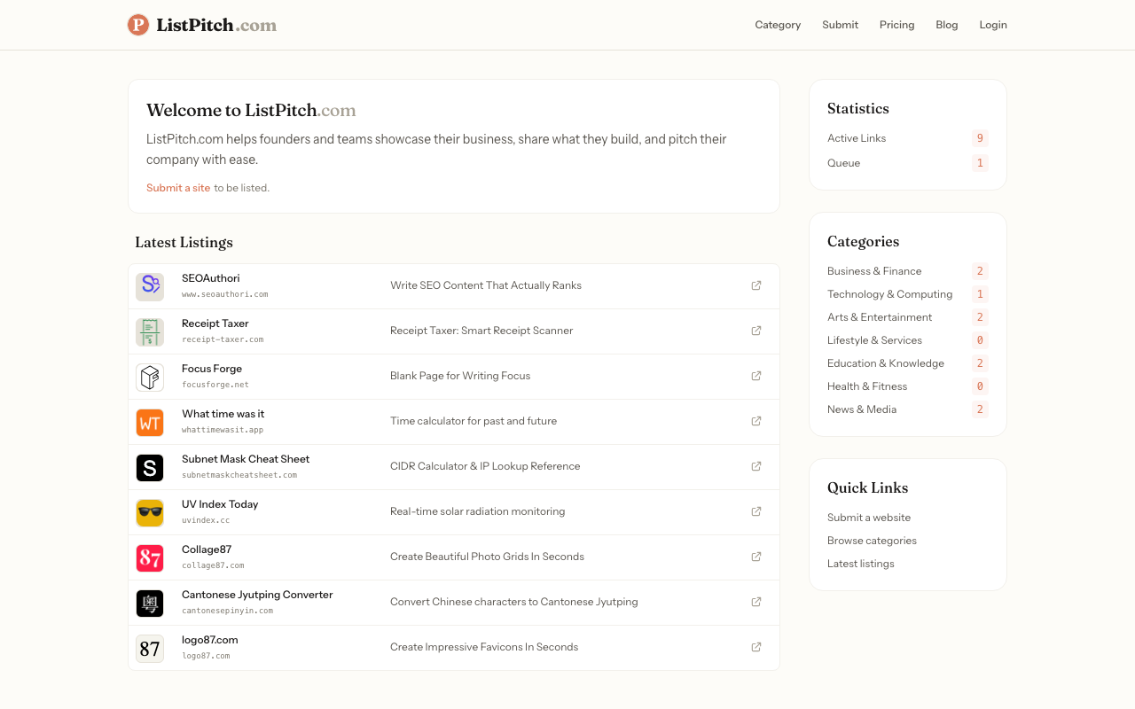Open external link for What time was it
The image size is (1135, 709).
[x=756, y=421]
